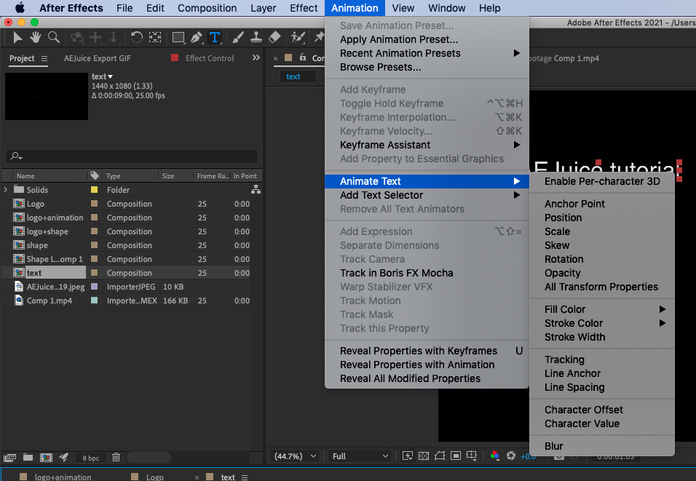The width and height of the screenshot is (696, 481).
Task: Select the Zoom magnifier tool
Action: click(x=53, y=37)
